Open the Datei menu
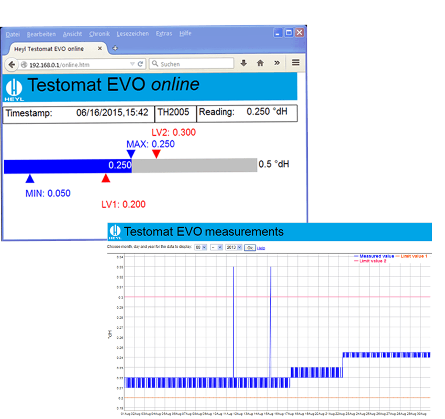 point(12,34)
